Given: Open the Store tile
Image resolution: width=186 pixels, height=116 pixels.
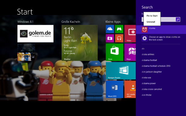Looking at the screenshot, I should point(115,52).
